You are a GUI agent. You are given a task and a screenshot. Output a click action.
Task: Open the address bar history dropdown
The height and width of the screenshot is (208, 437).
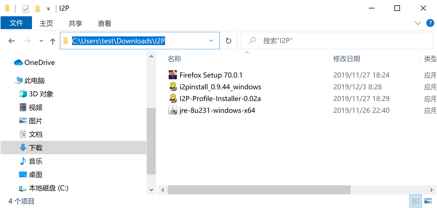pyautogui.click(x=211, y=41)
